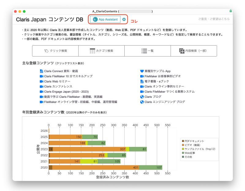The image size is (245, 191).
Task: Click the green Web記事 legend swatch
Action: pyautogui.click(x=183, y=153)
